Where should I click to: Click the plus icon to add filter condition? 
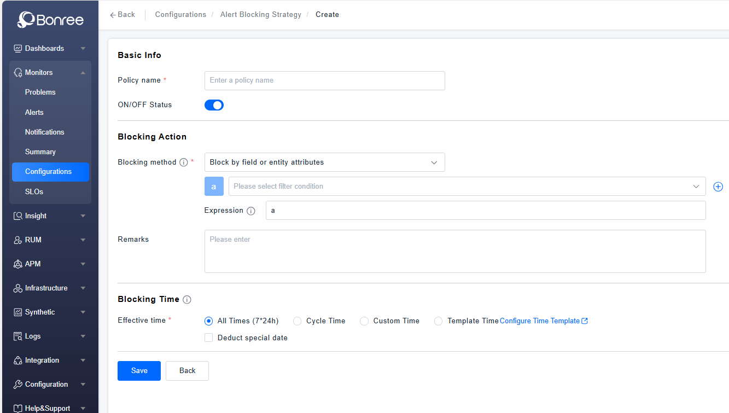(x=718, y=187)
